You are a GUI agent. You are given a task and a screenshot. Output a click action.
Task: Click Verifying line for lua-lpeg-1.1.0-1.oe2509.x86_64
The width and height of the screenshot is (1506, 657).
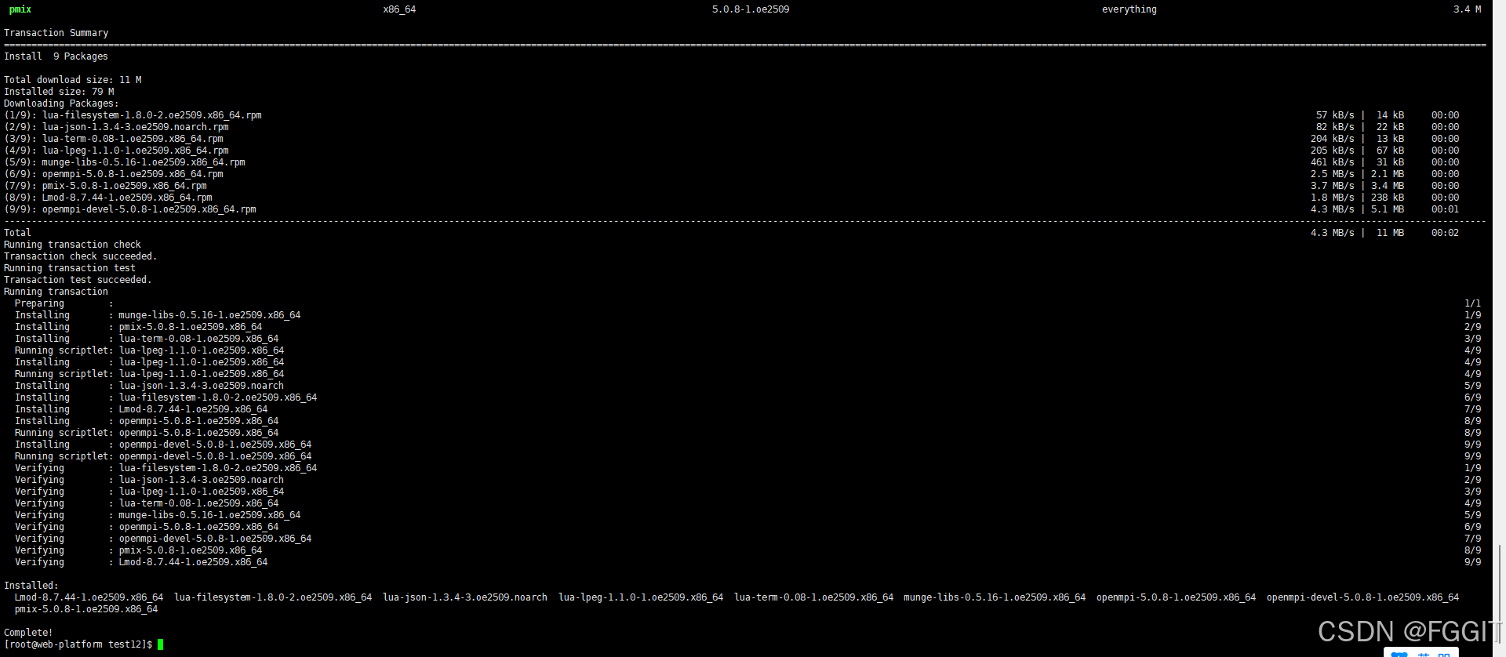point(149,492)
